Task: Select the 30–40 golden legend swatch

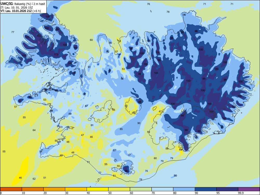Action: click(x=76, y=189)
